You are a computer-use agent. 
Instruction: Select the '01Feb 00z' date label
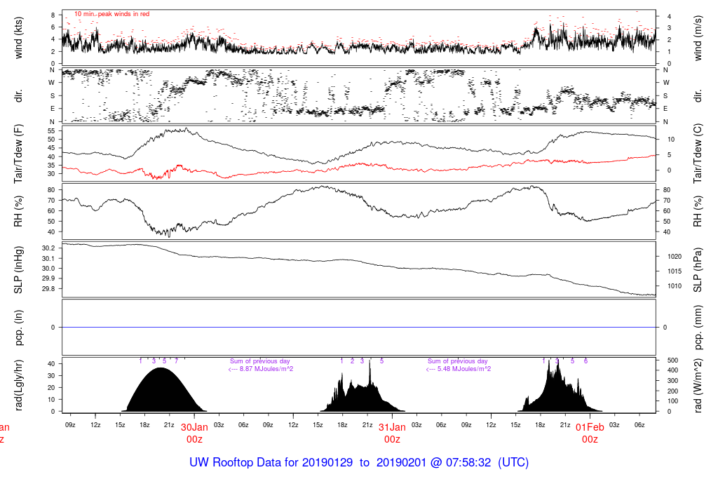[590, 433]
